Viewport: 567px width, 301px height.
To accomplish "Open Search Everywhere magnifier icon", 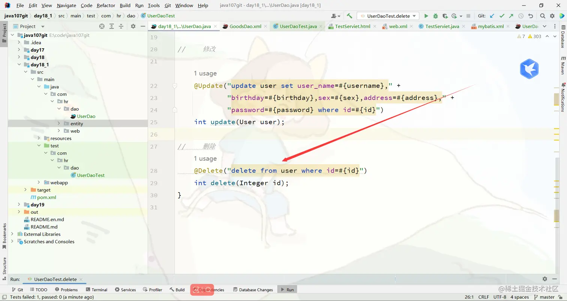I will click(543, 16).
